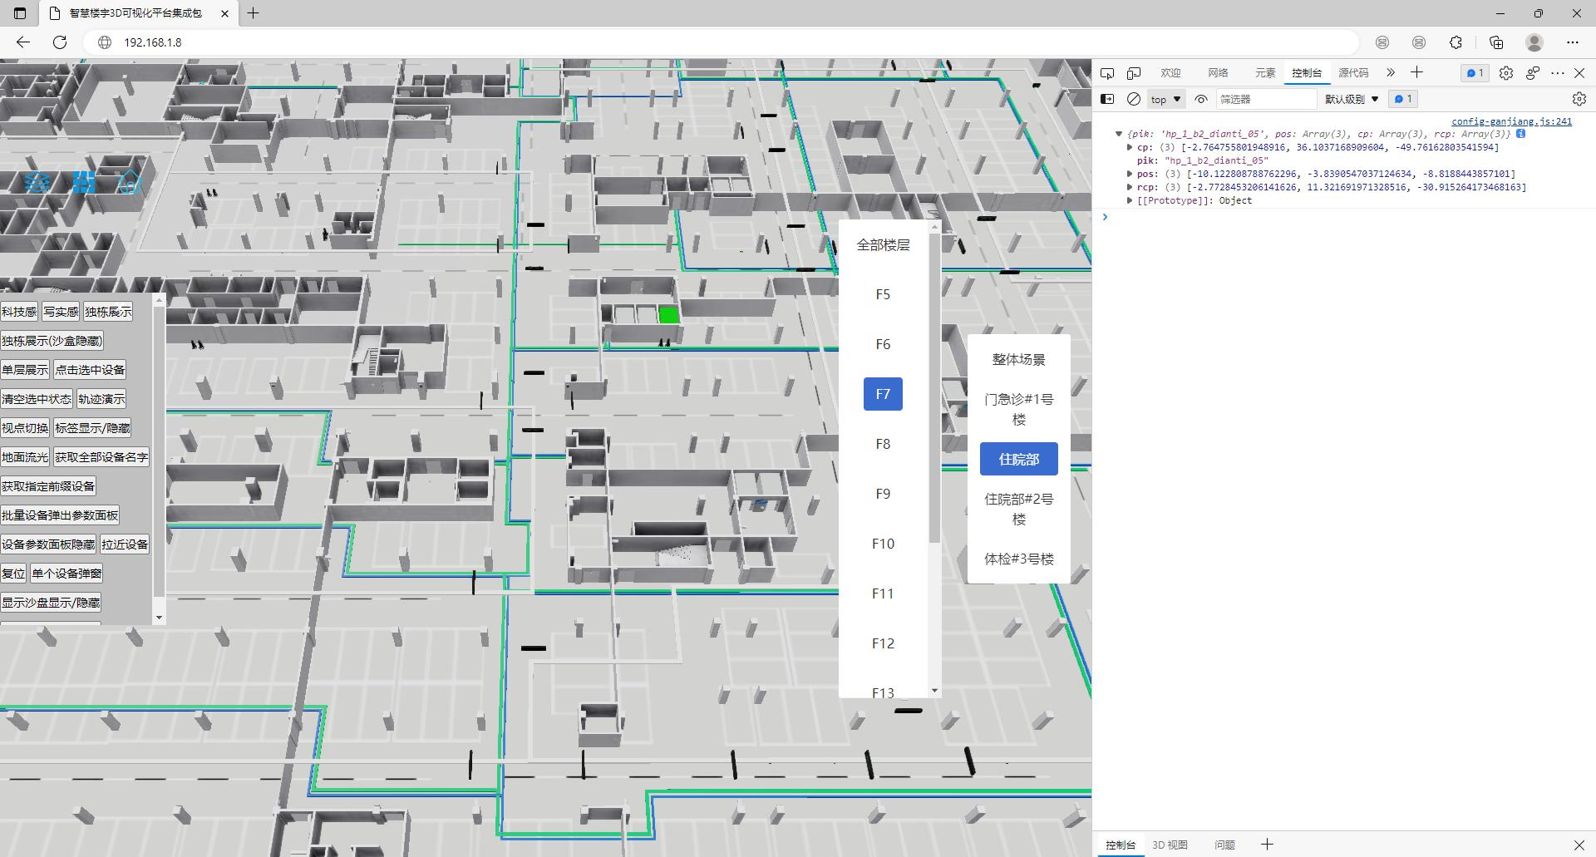Toggle label show/hide 标签显示/隐藏 button
This screenshot has height=857, width=1596.
pyautogui.click(x=93, y=428)
